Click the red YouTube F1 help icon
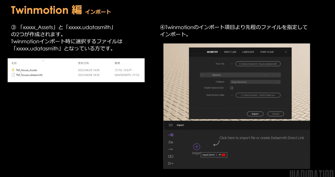Screen dimensions: 335x177 click(x=223, y=155)
